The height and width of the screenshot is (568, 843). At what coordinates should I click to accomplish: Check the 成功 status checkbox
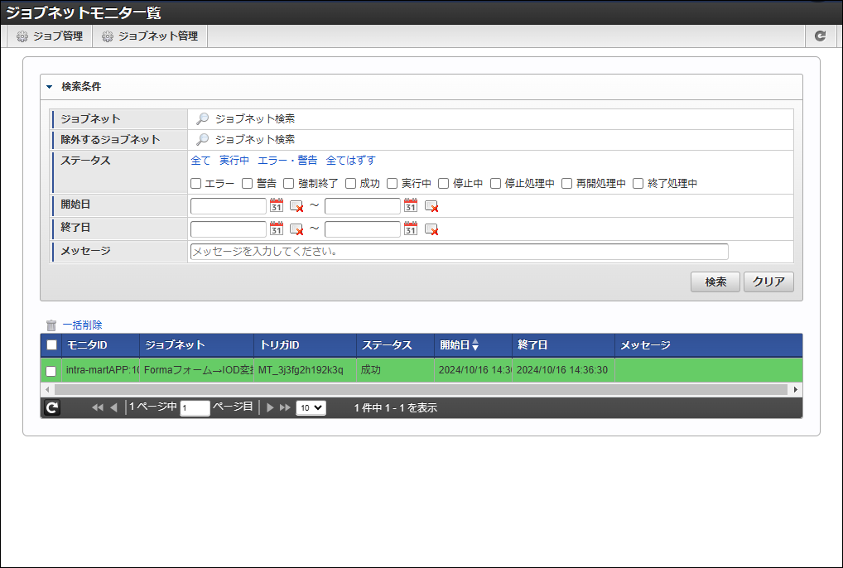click(x=350, y=184)
